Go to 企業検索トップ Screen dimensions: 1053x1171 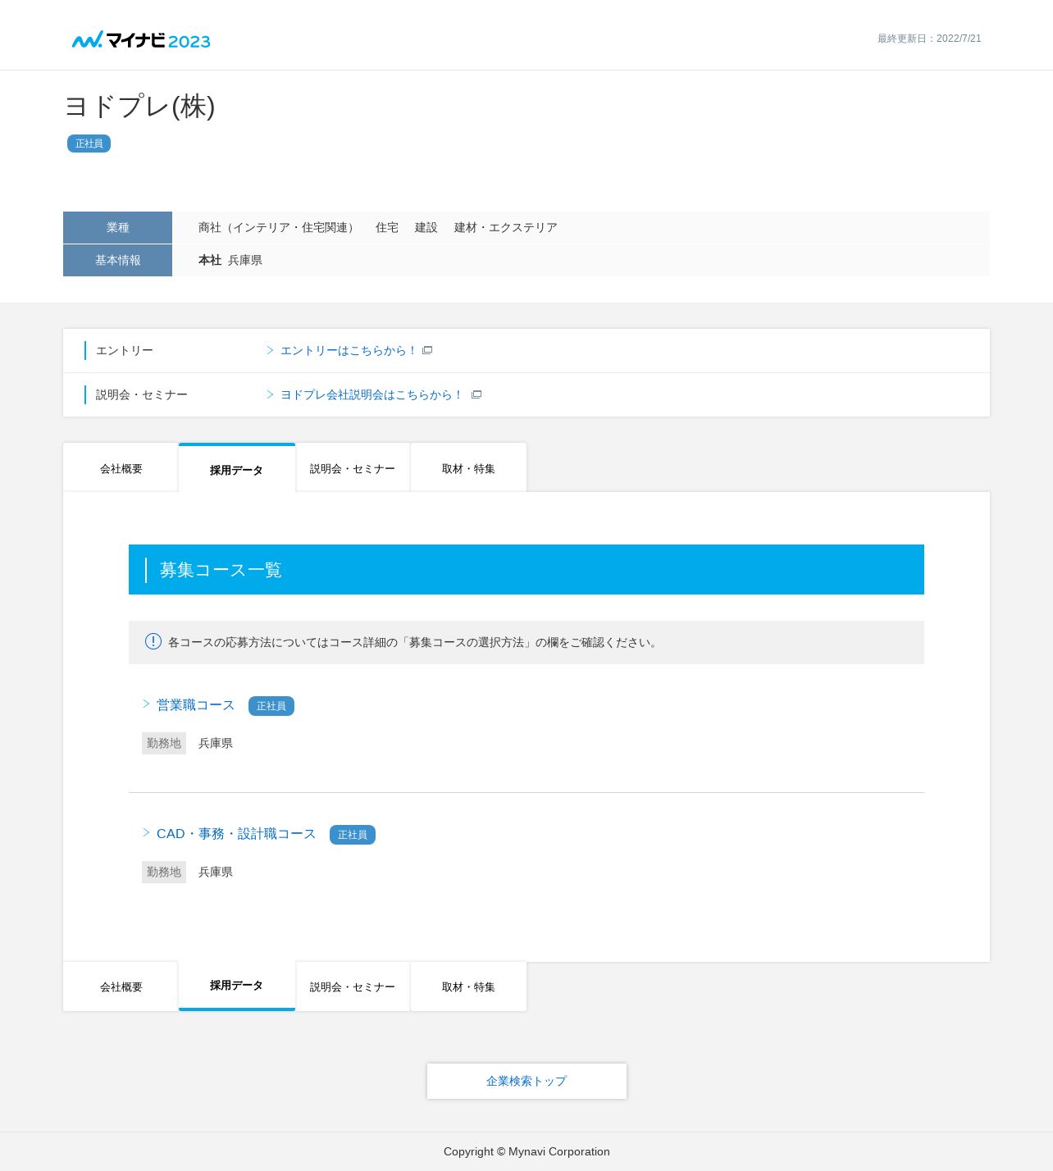tap(526, 1081)
